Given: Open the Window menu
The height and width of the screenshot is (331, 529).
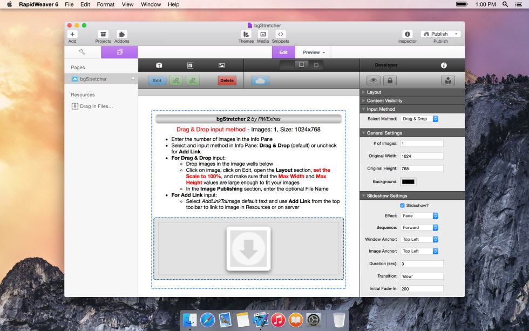Looking at the screenshot, I should 151,4.
